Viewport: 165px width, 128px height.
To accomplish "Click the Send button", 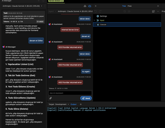I will 86,98.
